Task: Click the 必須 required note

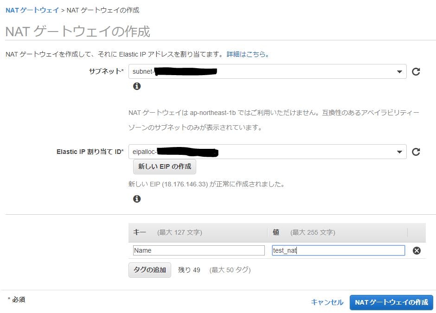Action: pyautogui.click(x=16, y=300)
